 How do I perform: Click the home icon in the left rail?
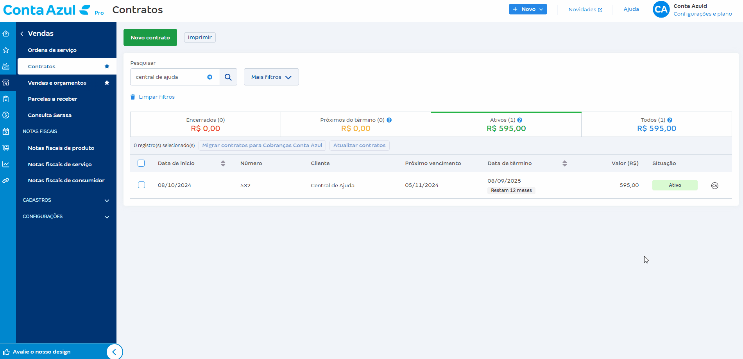[6, 34]
